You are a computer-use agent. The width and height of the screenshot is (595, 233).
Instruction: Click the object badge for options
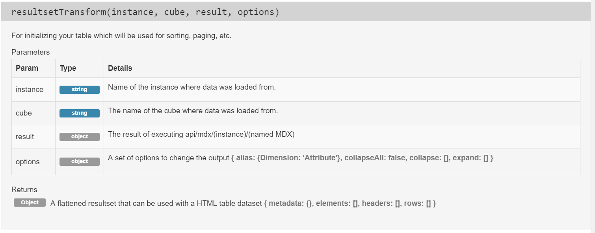(79, 161)
